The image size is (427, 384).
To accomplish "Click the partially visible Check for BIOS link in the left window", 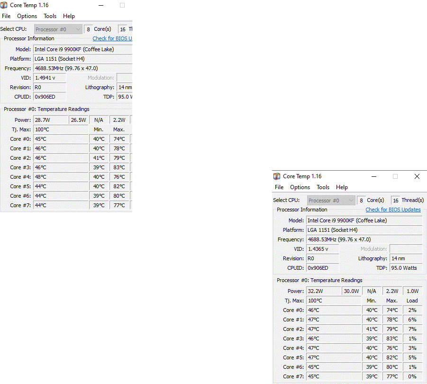I will 112,38.
